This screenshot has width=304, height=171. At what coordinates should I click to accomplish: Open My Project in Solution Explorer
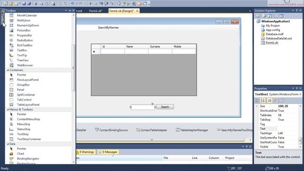click(272, 26)
